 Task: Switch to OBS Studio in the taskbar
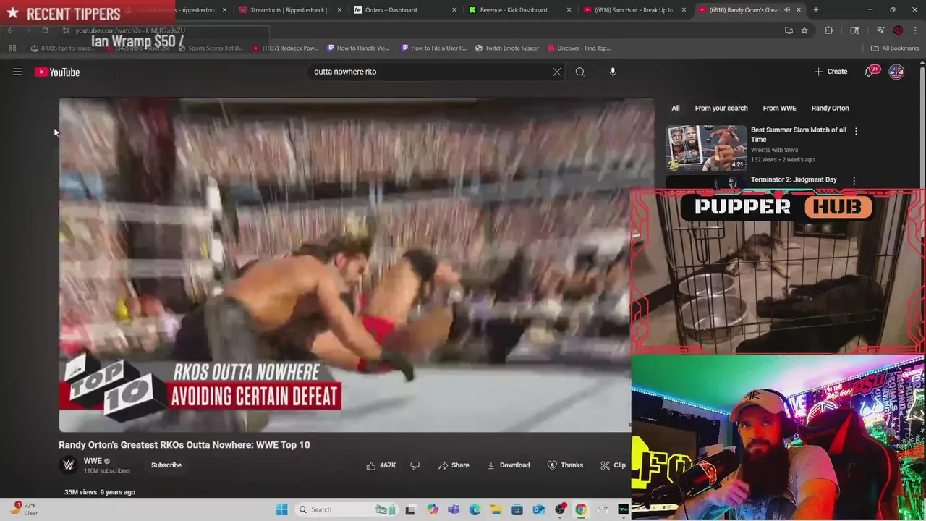pyautogui.click(x=560, y=509)
